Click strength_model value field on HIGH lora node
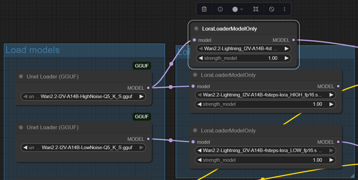The height and width of the screenshot is (180, 358). coord(265,104)
